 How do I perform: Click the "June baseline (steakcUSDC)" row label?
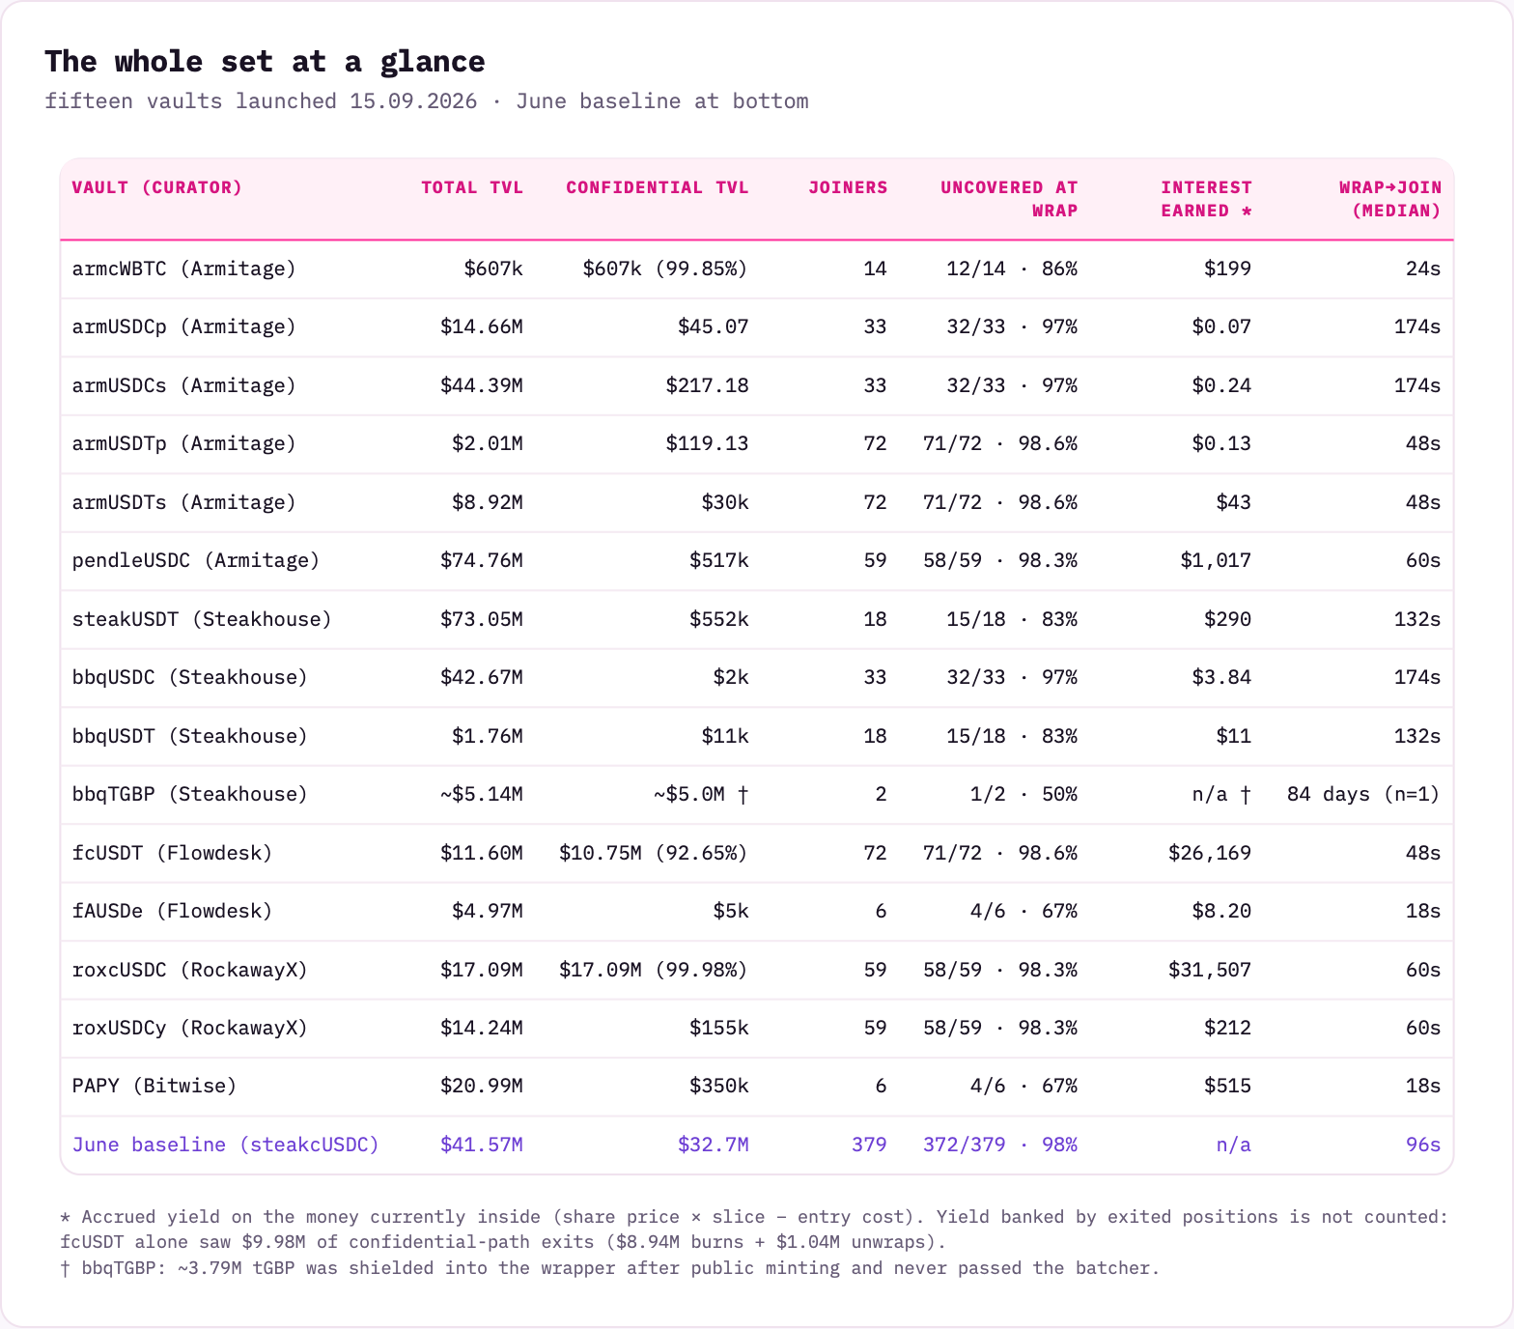click(226, 1145)
